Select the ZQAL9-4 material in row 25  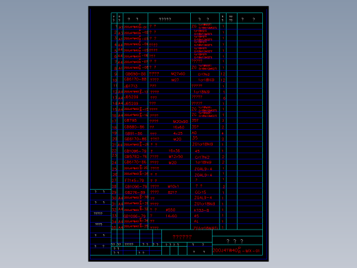tap(203, 169)
